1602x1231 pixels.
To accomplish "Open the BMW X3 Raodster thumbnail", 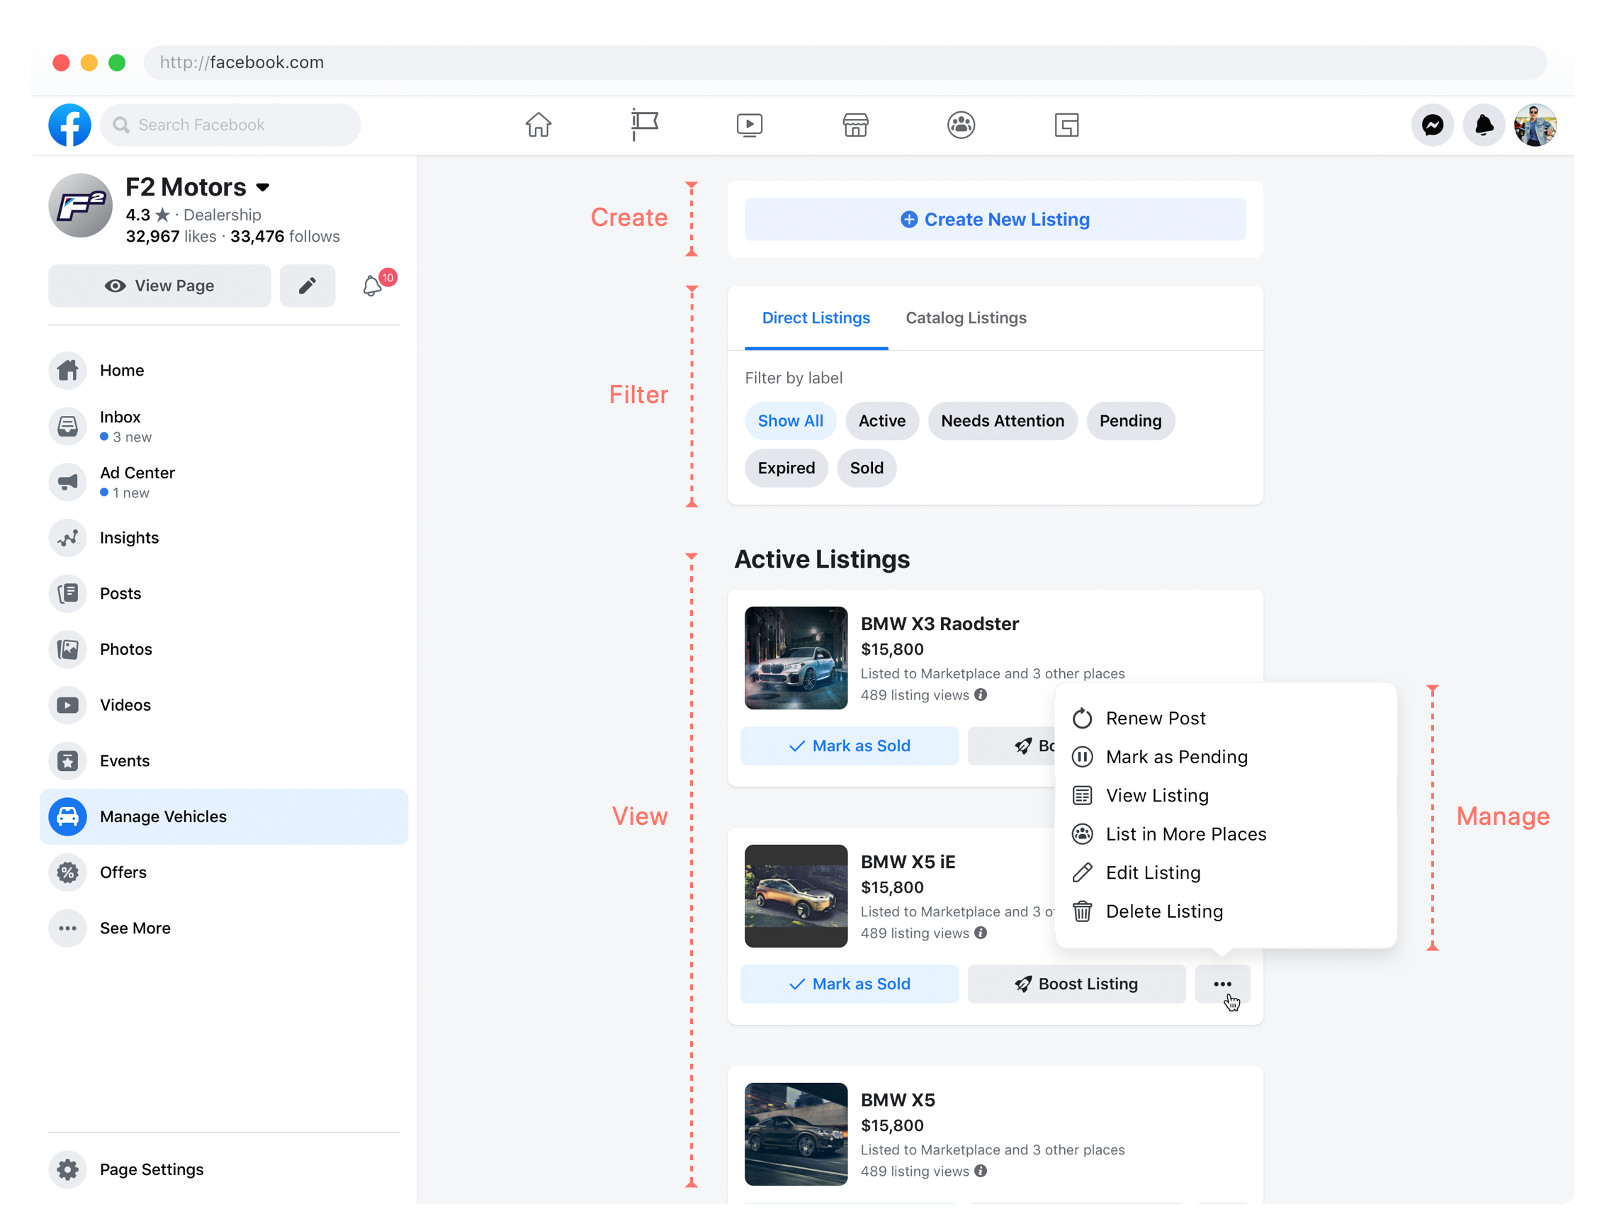I will coord(796,657).
